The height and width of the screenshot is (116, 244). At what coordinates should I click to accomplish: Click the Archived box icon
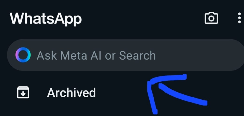pos(23,93)
